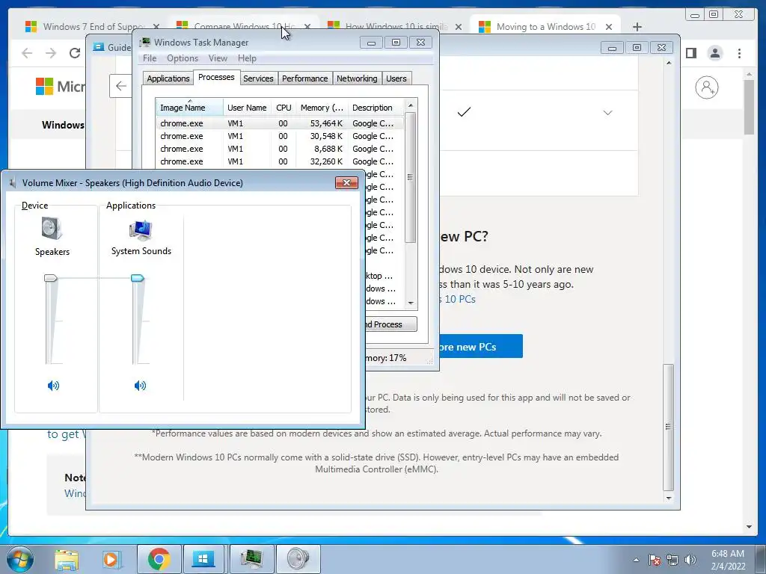The height and width of the screenshot is (574, 766).
Task: Click the Guide window title icon
Action: pyautogui.click(x=99, y=47)
